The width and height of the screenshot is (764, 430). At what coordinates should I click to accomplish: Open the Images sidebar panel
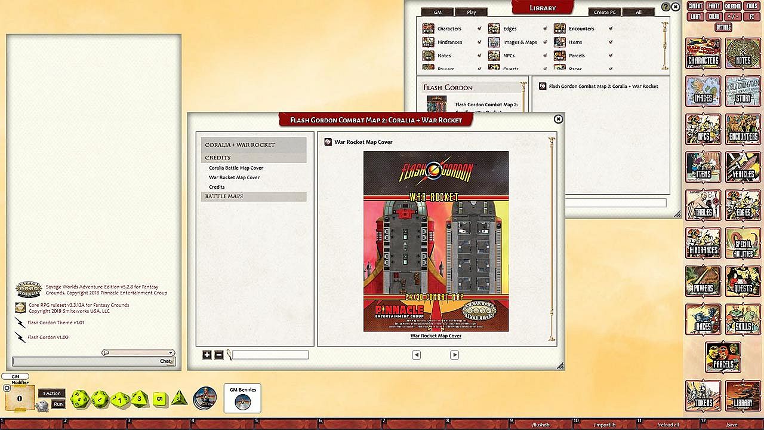[x=703, y=91]
